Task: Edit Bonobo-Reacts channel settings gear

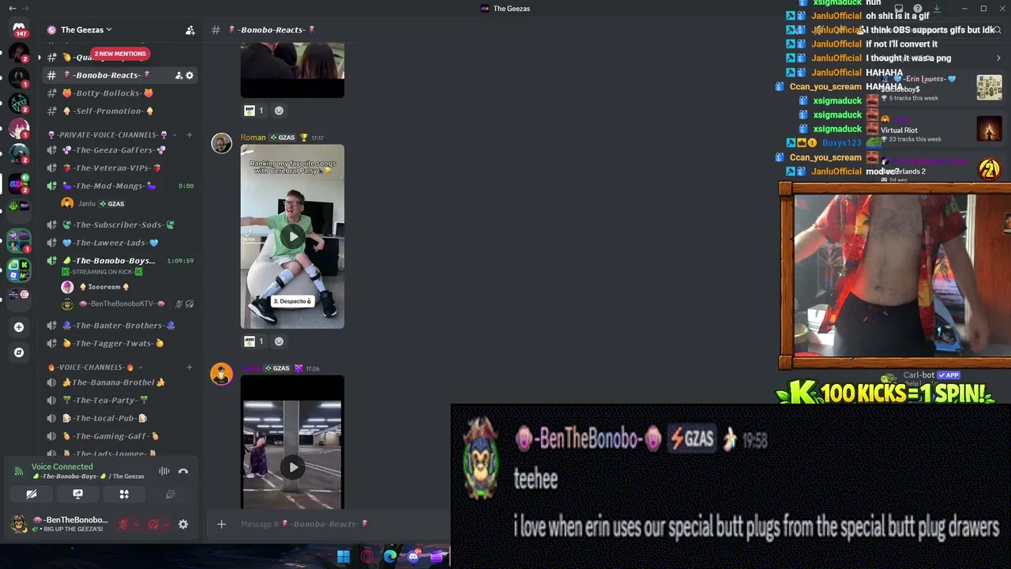Action: coord(190,75)
